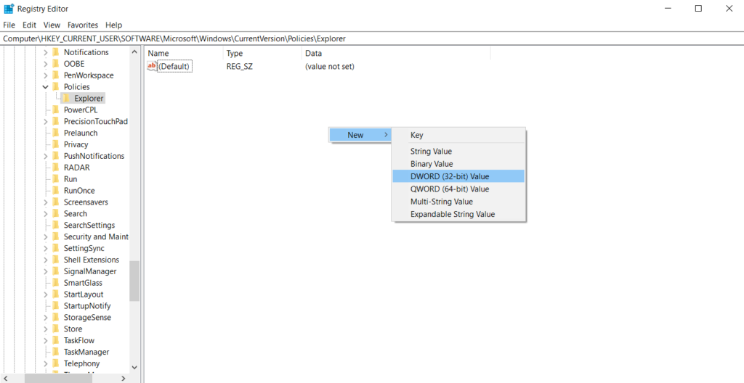Click the TaskManager folder icon
The image size is (744, 383).
pyautogui.click(x=55, y=352)
